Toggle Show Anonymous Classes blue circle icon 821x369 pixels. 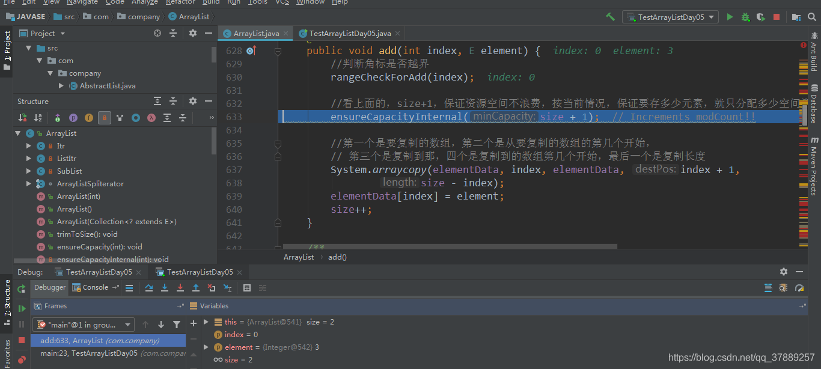coord(136,118)
